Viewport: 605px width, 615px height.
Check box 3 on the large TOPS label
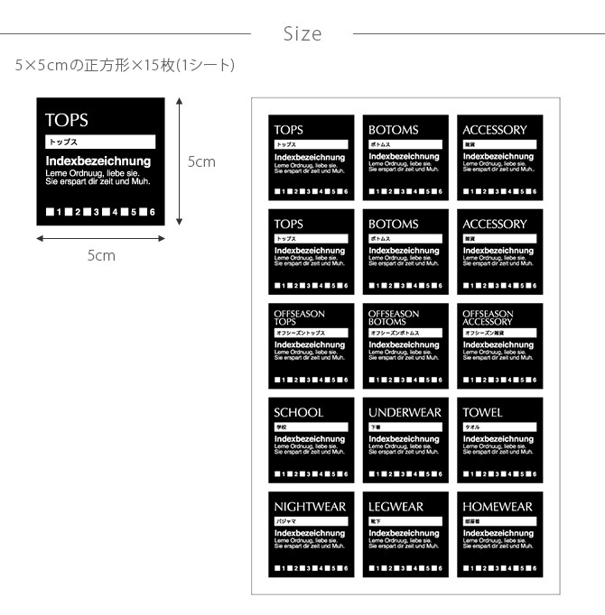pos(87,212)
